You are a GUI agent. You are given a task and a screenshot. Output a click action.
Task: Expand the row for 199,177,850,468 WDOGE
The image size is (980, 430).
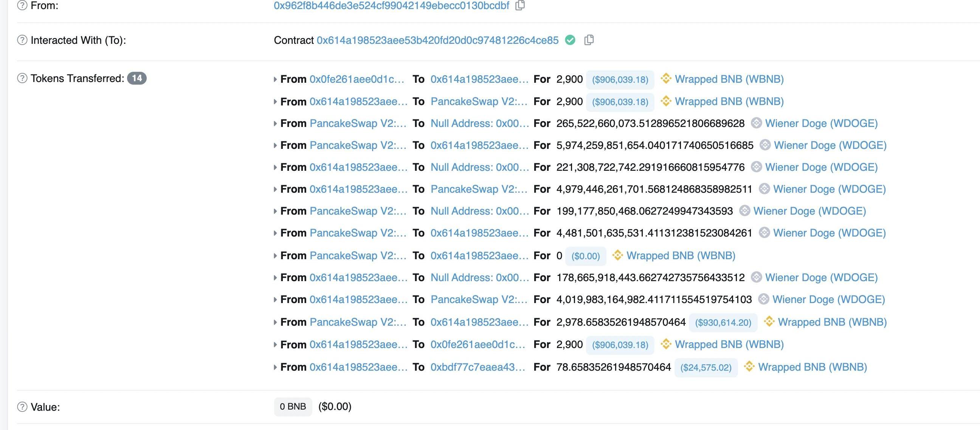tap(275, 211)
